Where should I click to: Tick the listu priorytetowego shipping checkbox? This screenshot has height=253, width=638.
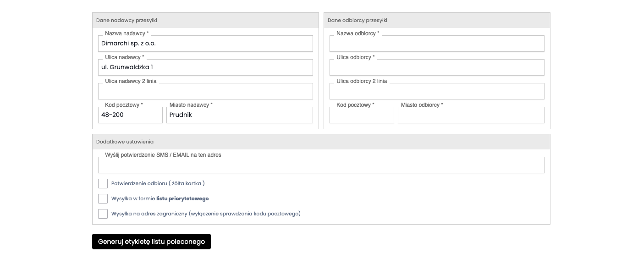(x=103, y=199)
